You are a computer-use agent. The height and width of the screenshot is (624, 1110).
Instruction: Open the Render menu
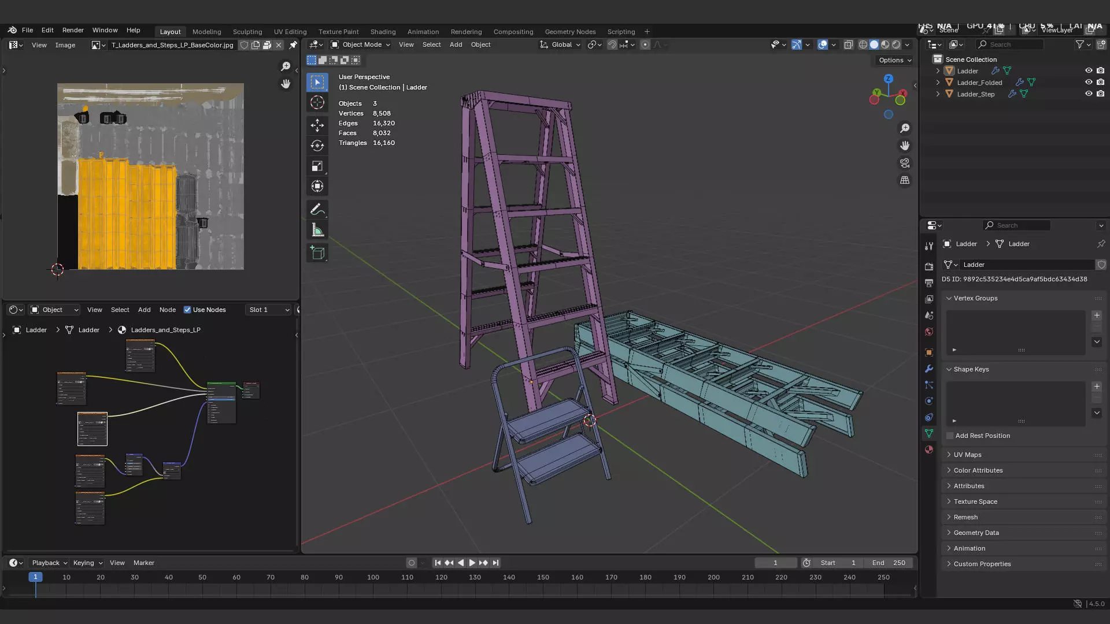click(73, 30)
